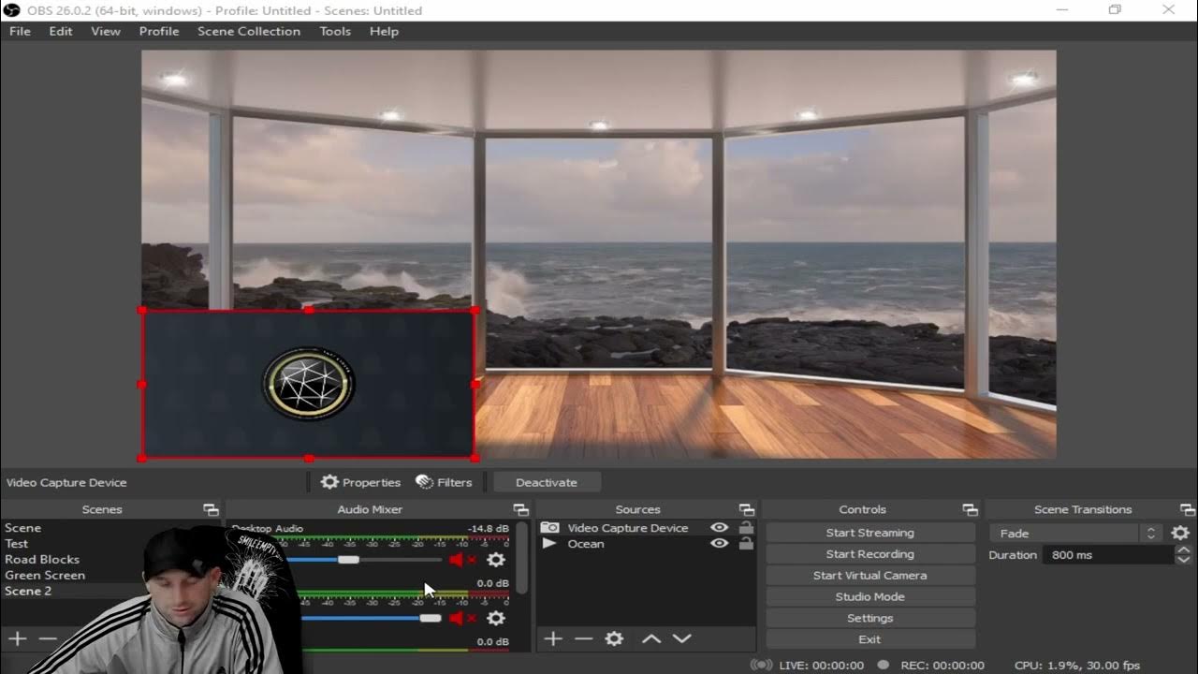
Task: Open source properties gear in Sources toolbar
Action: 614,638
